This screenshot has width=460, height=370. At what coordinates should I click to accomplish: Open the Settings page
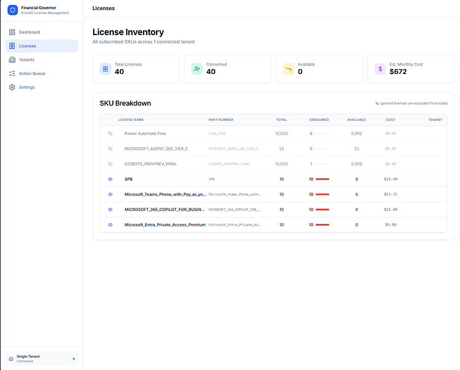(x=42, y=87)
